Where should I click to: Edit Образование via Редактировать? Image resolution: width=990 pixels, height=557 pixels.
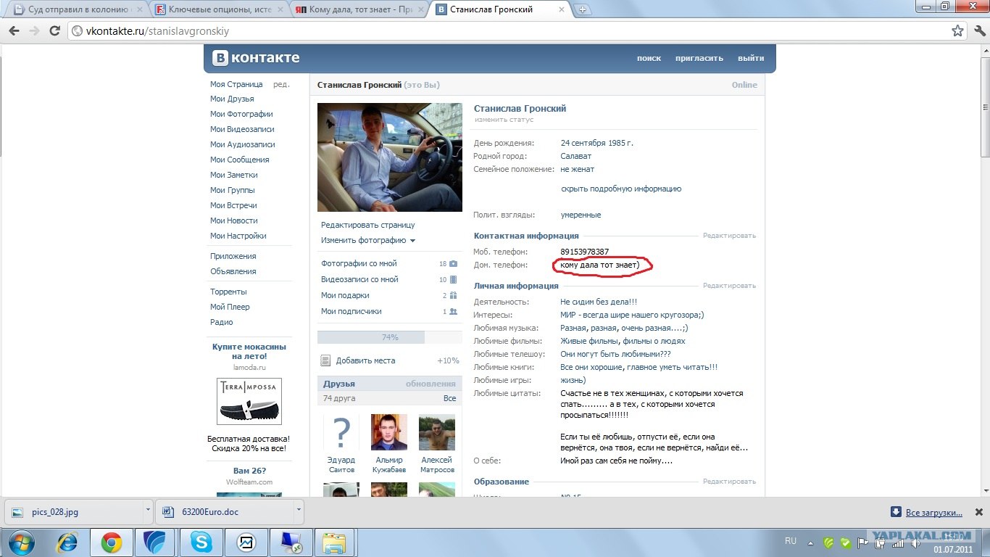tap(729, 482)
